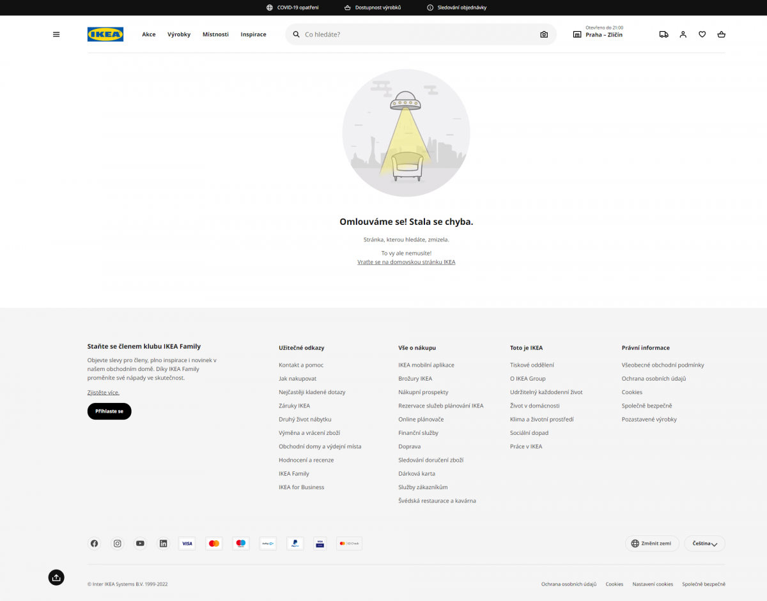
Task: Open Online plánovače link
Action: click(x=421, y=420)
